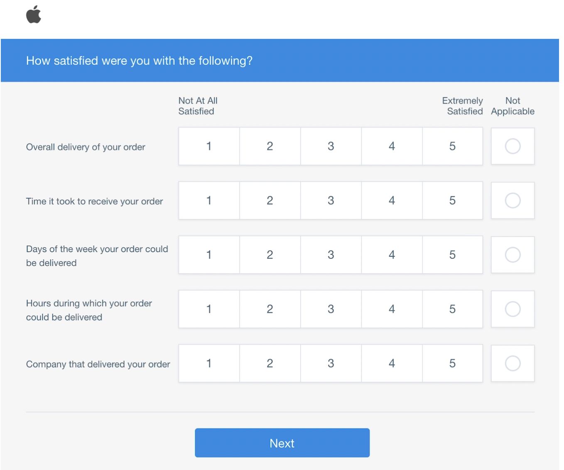Click the Apple logo at top
564x470 pixels.
click(34, 15)
